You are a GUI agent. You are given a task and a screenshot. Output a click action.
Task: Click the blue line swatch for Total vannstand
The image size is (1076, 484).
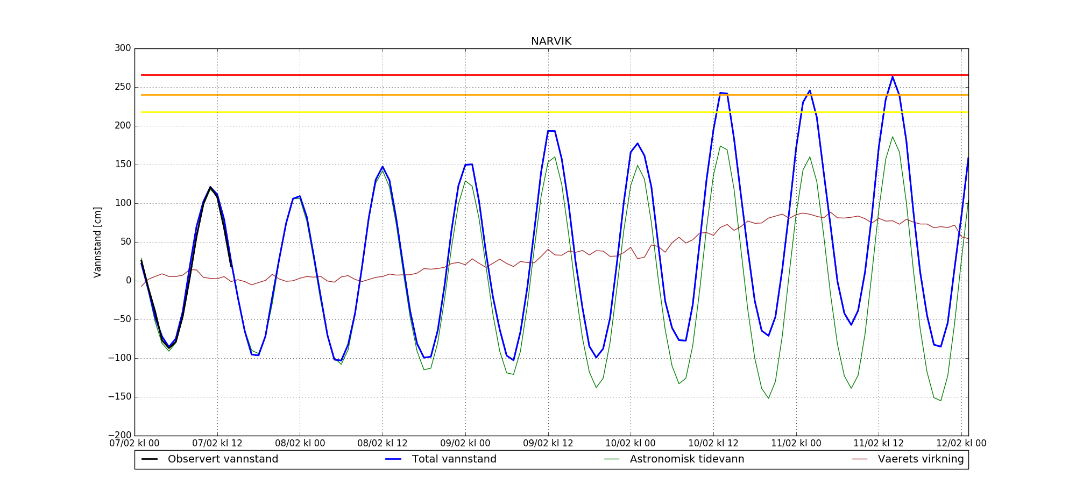pyautogui.click(x=393, y=459)
